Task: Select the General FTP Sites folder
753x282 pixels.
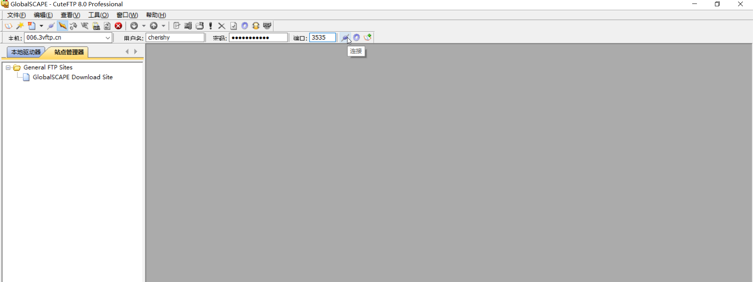Action: [x=48, y=67]
